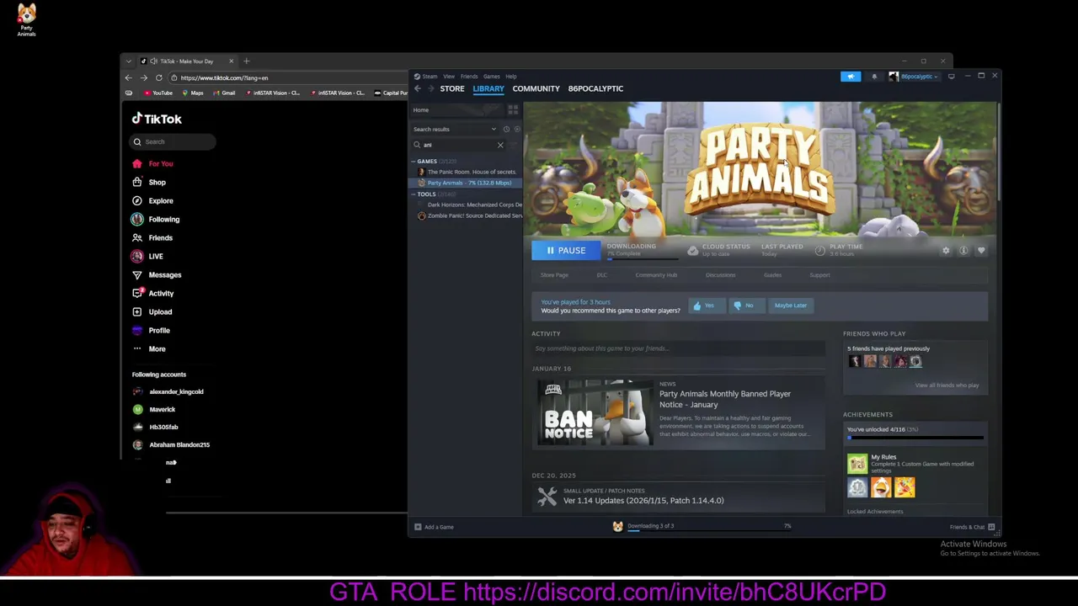Switch to library grid view icon
1078x606 pixels.
pyautogui.click(x=513, y=110)
